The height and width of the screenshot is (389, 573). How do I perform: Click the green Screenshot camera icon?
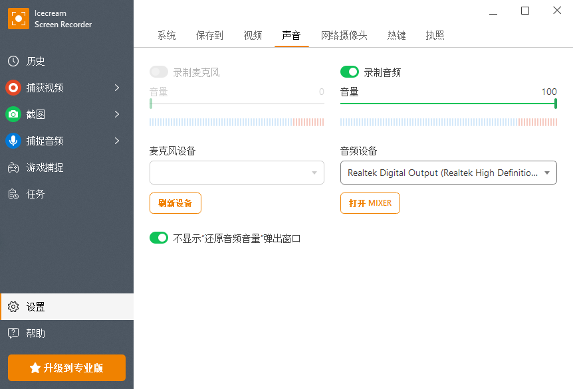(13, 114)
